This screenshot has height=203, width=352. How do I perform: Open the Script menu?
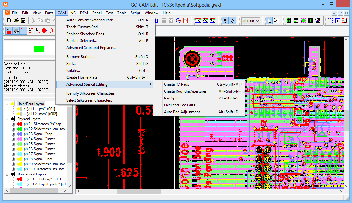[135, 13]
